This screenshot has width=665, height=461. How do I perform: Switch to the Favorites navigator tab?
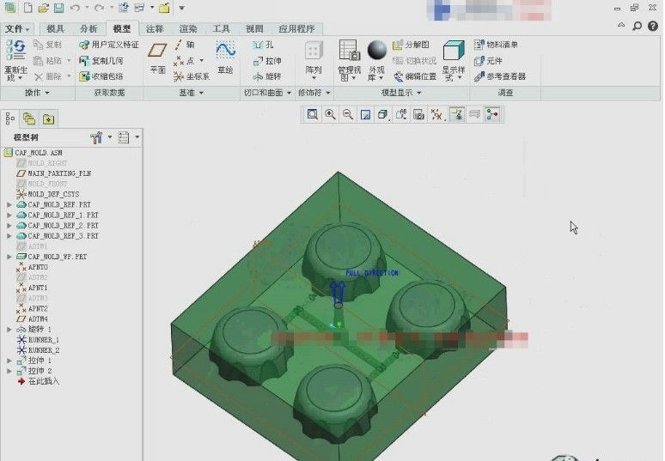pos(48,119)
